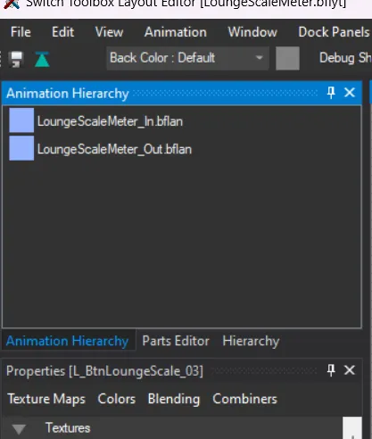Open the Dock Panels menu
The height and width of the screenshot is (439, 372).
point(334,32)
